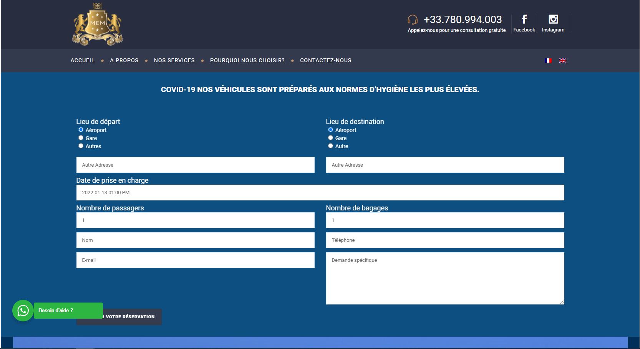Select Aéroport as Lieu de destination
The width and height of the screenshot is (640, 349).
330,130
